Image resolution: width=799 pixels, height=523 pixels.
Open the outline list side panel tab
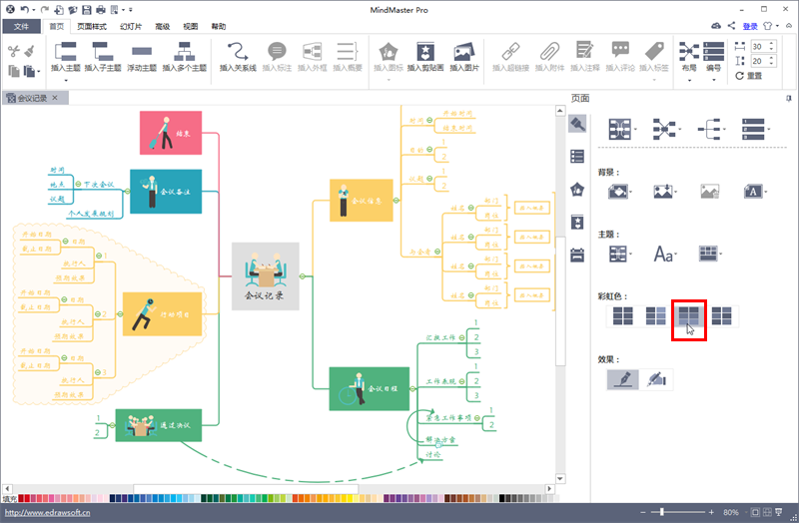point(577,157)
